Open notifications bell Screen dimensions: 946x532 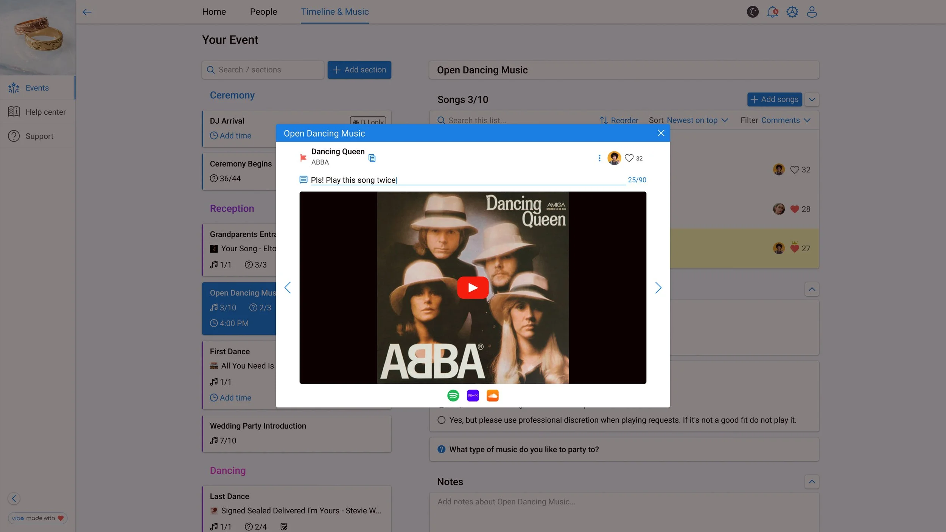tap(772, 12)
